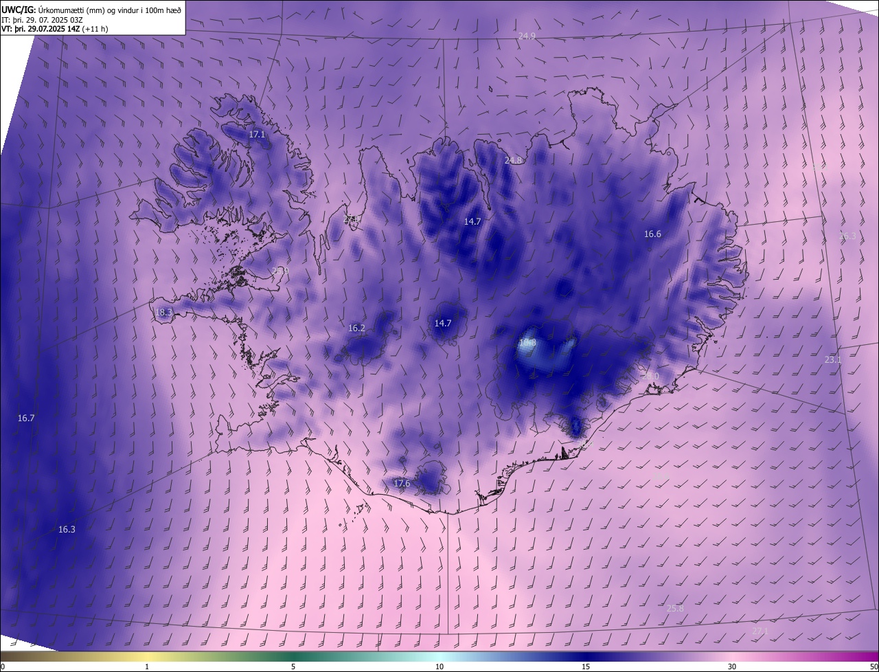Click the 50 tick on the color scale
This screenshot has width=879, height=672.
(x=874, y=667)
